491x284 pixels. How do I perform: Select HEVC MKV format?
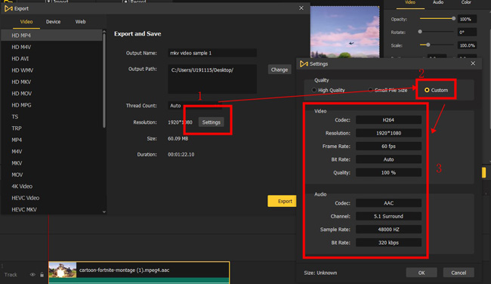(x=51, y=209)
